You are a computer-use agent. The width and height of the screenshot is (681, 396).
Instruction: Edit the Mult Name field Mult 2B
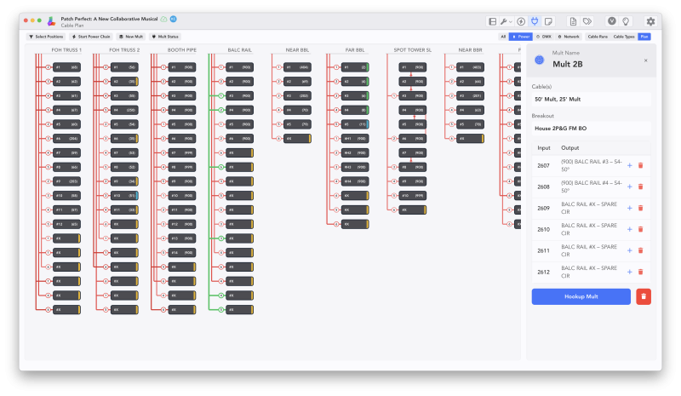568,65
